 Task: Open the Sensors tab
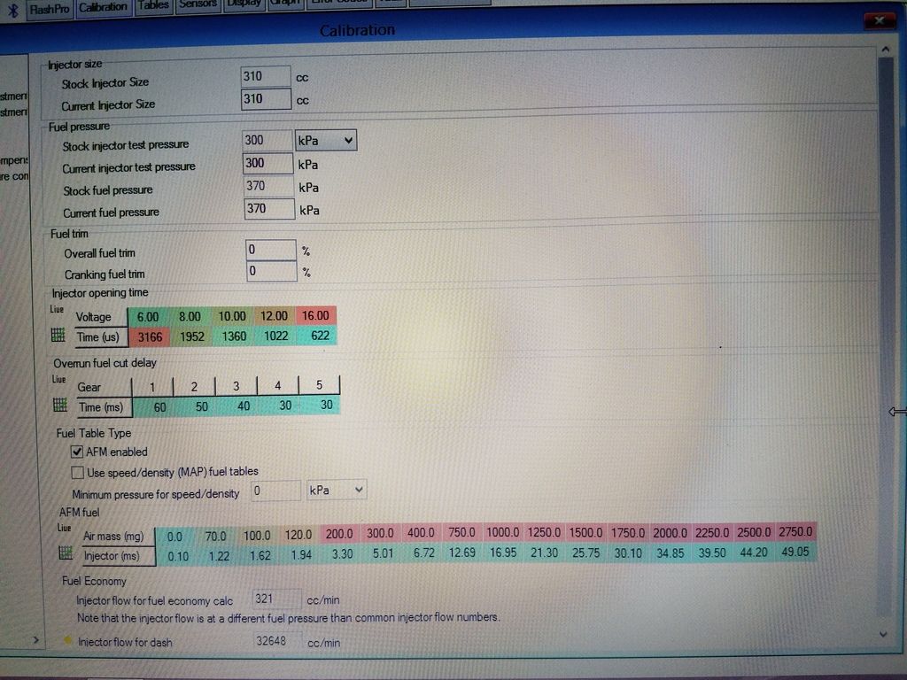[x=197, y=4]
